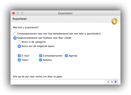Image resolution: width=131 pixels, height=95 pixels.
Task: Click the gold Outlook logo icon
Action: tap(114, 21)
